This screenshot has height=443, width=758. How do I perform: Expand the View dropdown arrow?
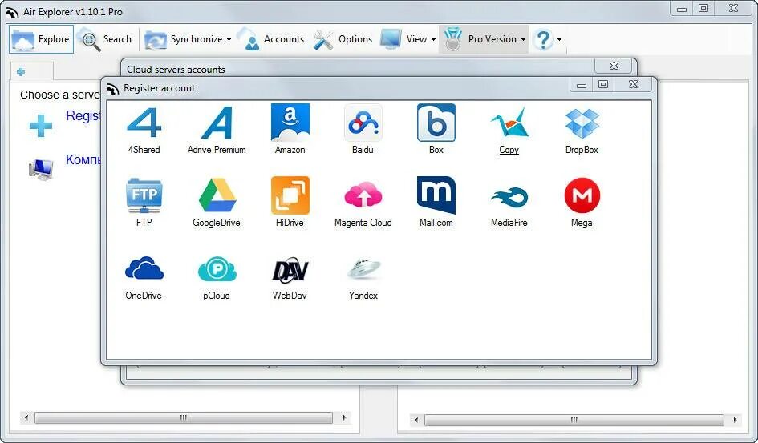pos(433,39)
